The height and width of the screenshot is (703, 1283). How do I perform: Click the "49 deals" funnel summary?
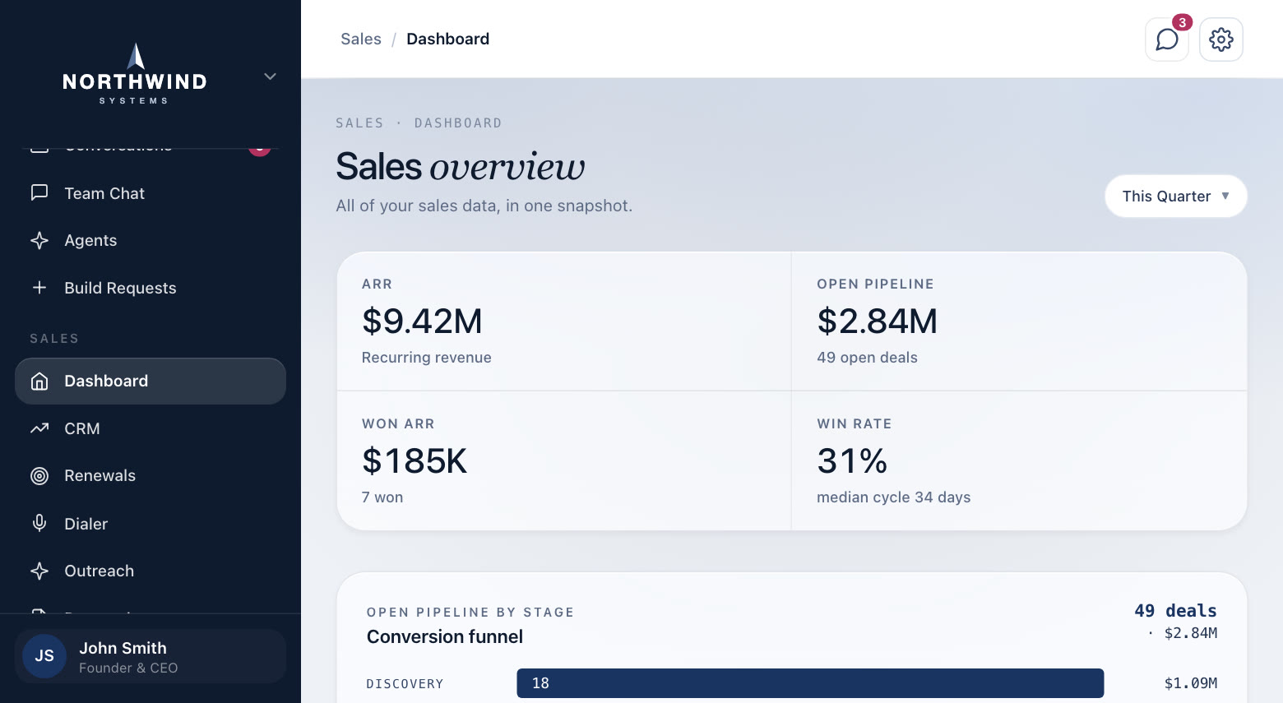click(x=1175, y=611)
